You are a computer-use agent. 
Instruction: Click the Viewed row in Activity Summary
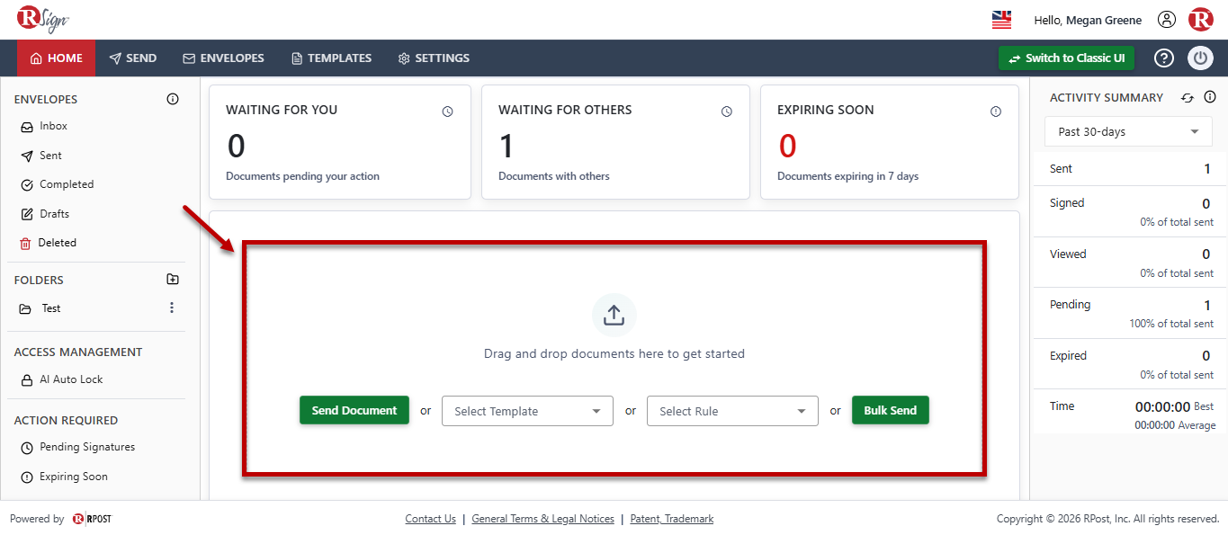(x=1130, y=263)
